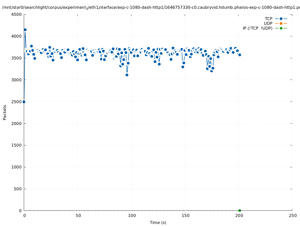Select the 100 x-axis tick label
Image resolution: width=300 pixels, height=226 pixels.
point(132,216)
